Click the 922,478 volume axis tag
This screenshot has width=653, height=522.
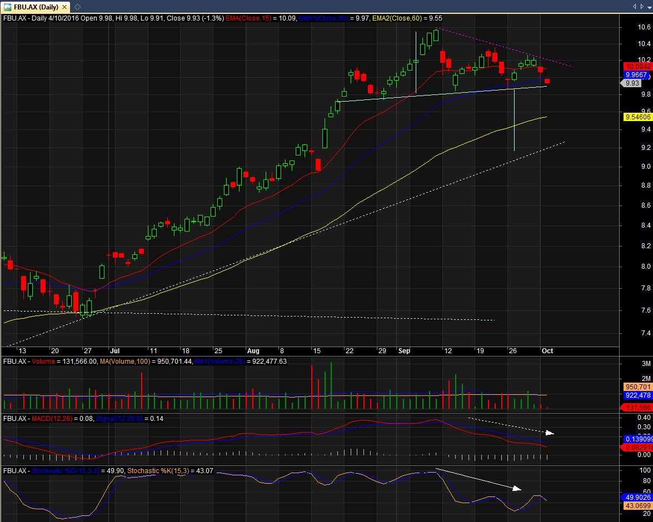point(637,395)
